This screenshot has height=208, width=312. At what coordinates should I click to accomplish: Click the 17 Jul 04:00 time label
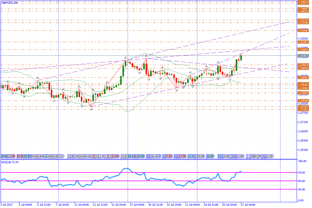(137, 205)
